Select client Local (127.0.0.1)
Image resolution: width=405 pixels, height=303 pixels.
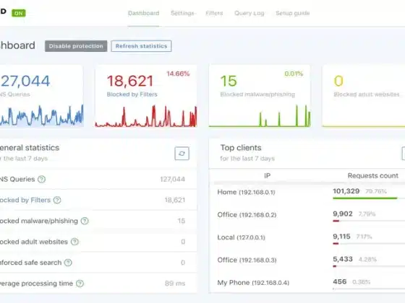point(242,237)
